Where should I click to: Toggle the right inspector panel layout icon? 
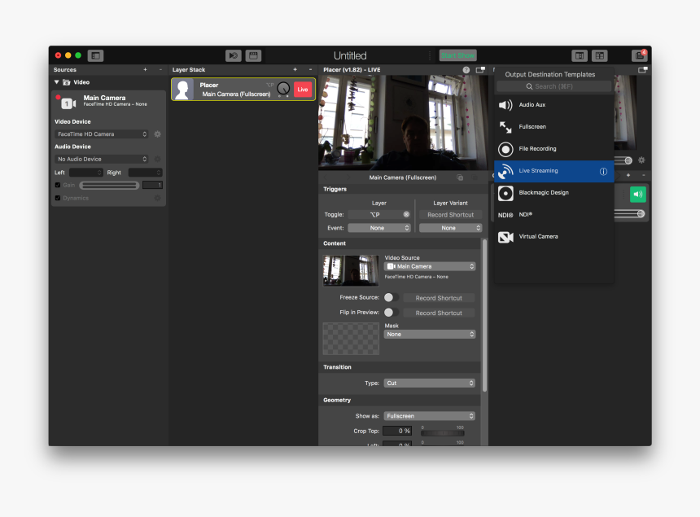click(580, 56)
